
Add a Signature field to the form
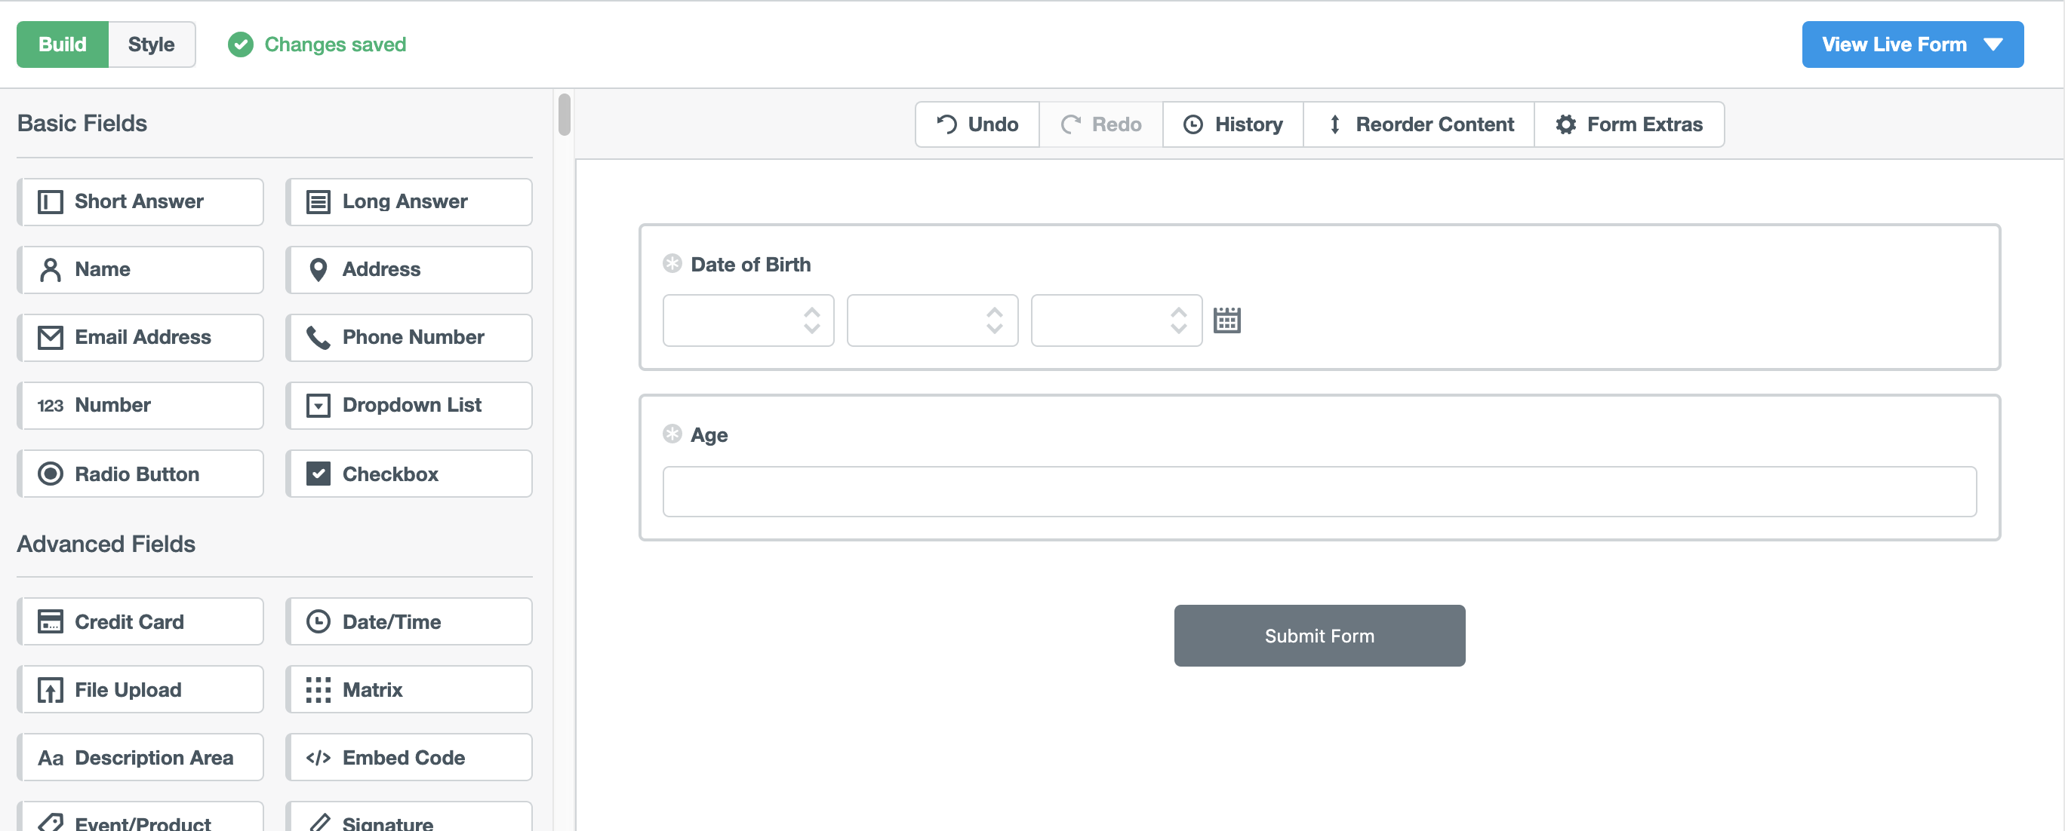point(408,821)
